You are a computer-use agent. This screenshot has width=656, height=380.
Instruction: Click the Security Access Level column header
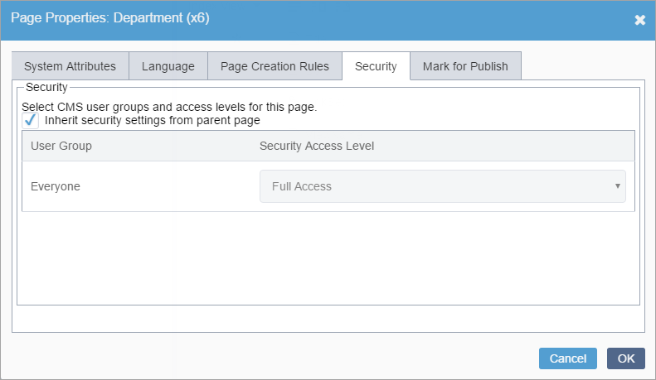tap(317, 146)
